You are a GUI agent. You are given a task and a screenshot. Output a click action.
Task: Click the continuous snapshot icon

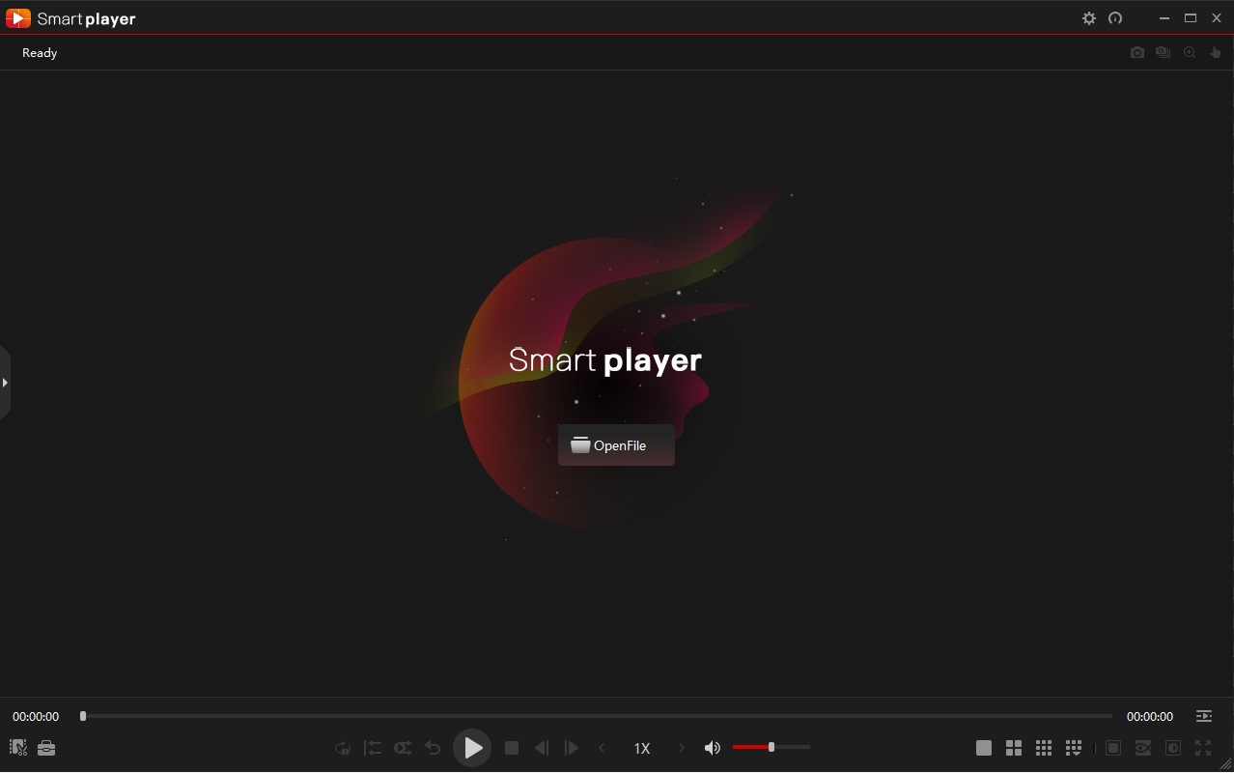(x=1164, y=53)
